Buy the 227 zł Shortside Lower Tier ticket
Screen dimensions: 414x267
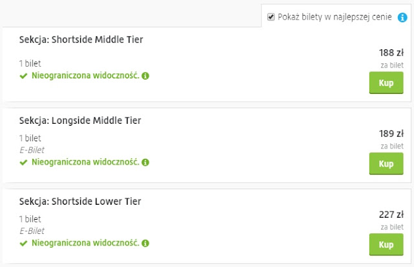(x=386, y=245)
